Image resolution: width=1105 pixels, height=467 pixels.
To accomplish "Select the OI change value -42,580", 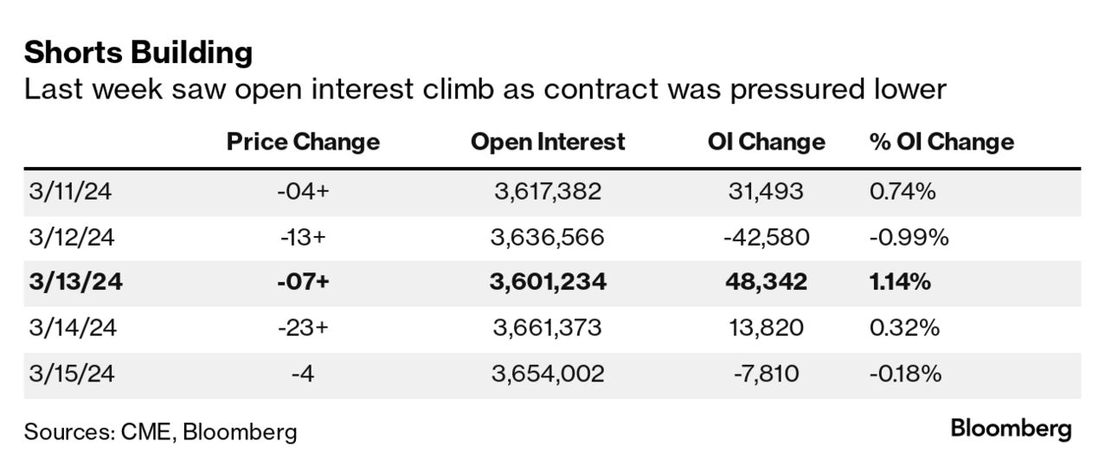I will coord(765,237).
